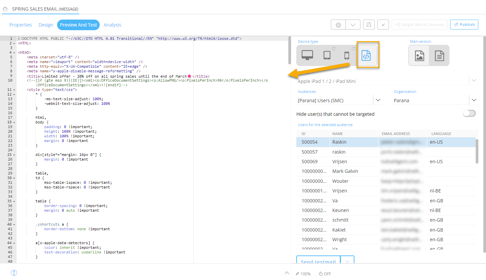Toggle Hide user(s) that cannot be targeted
The image size is (486, 280).
coord(469,113)
